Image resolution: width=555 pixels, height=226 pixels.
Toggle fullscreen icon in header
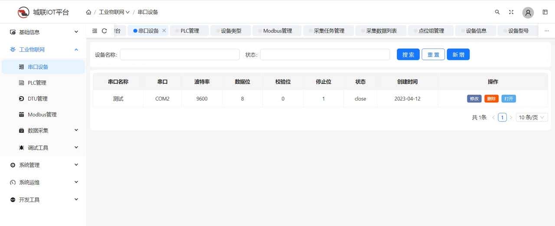coord(511,12)
